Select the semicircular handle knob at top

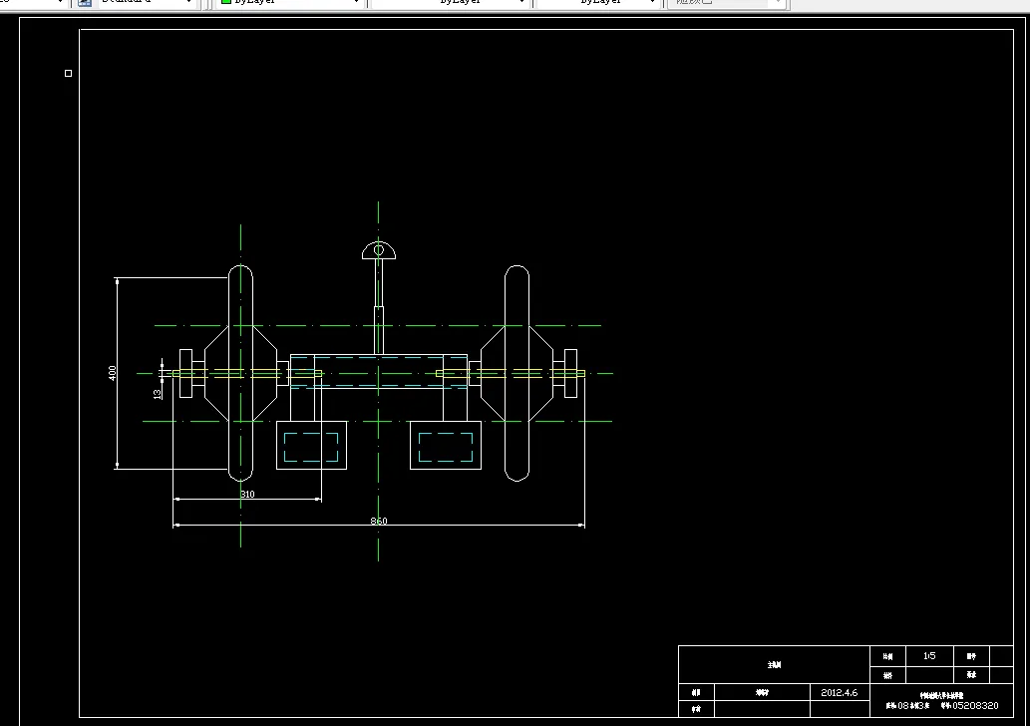[x=379, y=250]
